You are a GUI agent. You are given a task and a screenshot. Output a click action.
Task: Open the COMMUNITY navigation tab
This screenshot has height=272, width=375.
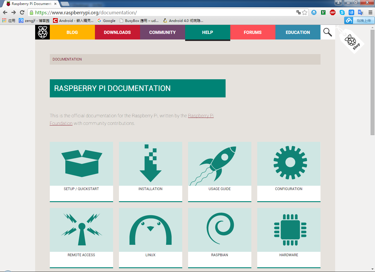(163, 32)
